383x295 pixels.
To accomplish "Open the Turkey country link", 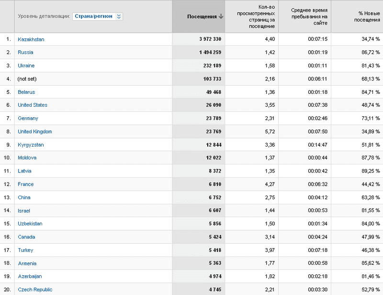I will (25, 250).
